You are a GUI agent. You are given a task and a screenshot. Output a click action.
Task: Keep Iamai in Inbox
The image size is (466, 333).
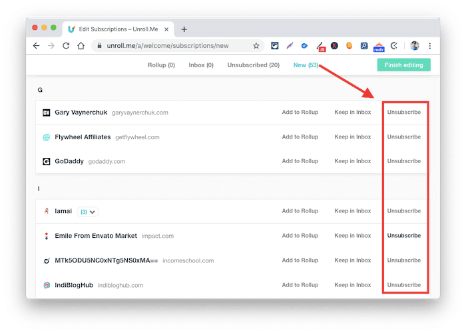[353, 211]
